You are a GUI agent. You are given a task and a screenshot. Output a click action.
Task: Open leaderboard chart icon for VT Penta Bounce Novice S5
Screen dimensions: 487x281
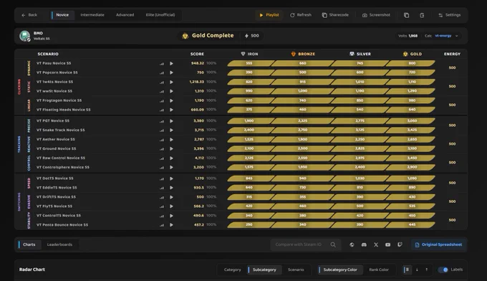pyautogui.click(x=162, y=225)
